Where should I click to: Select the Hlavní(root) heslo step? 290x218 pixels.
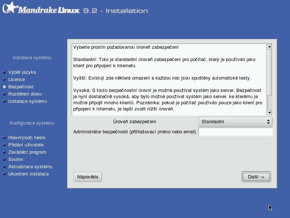coord(27,138)
